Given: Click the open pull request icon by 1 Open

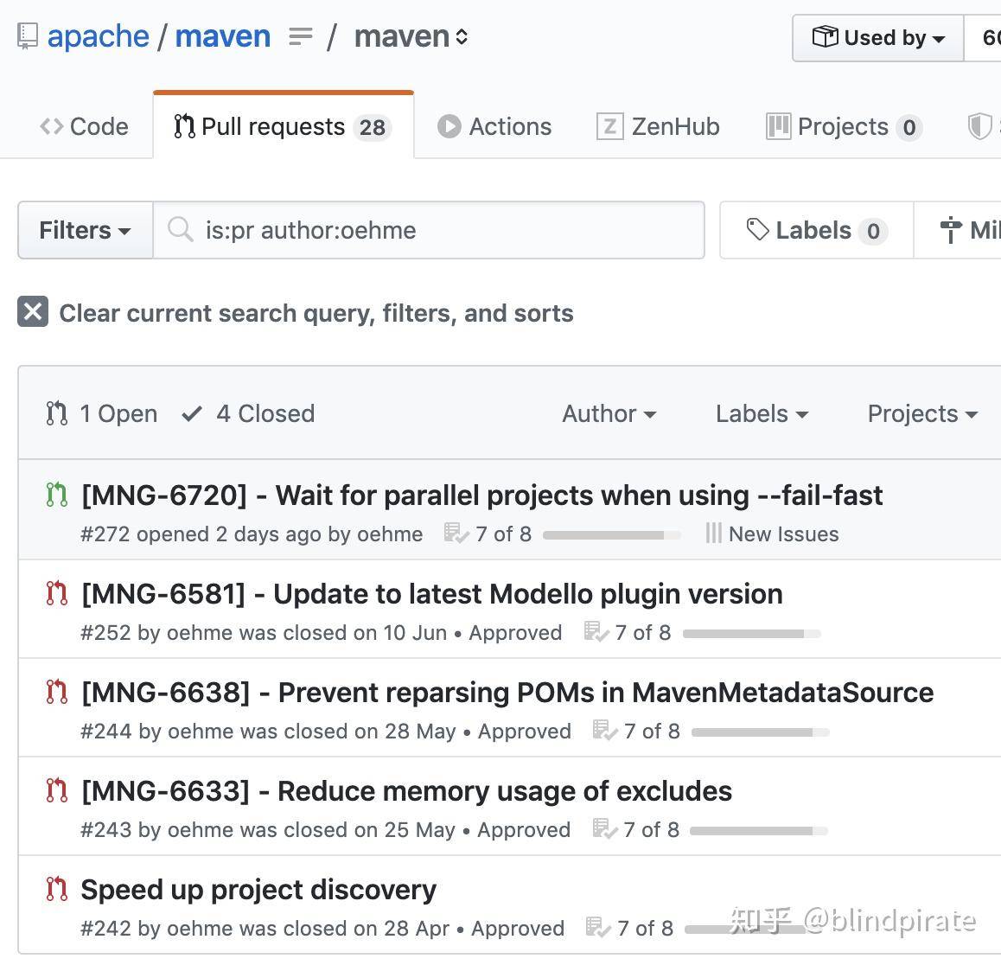Looking at the screenshot, I should [57, 413].
